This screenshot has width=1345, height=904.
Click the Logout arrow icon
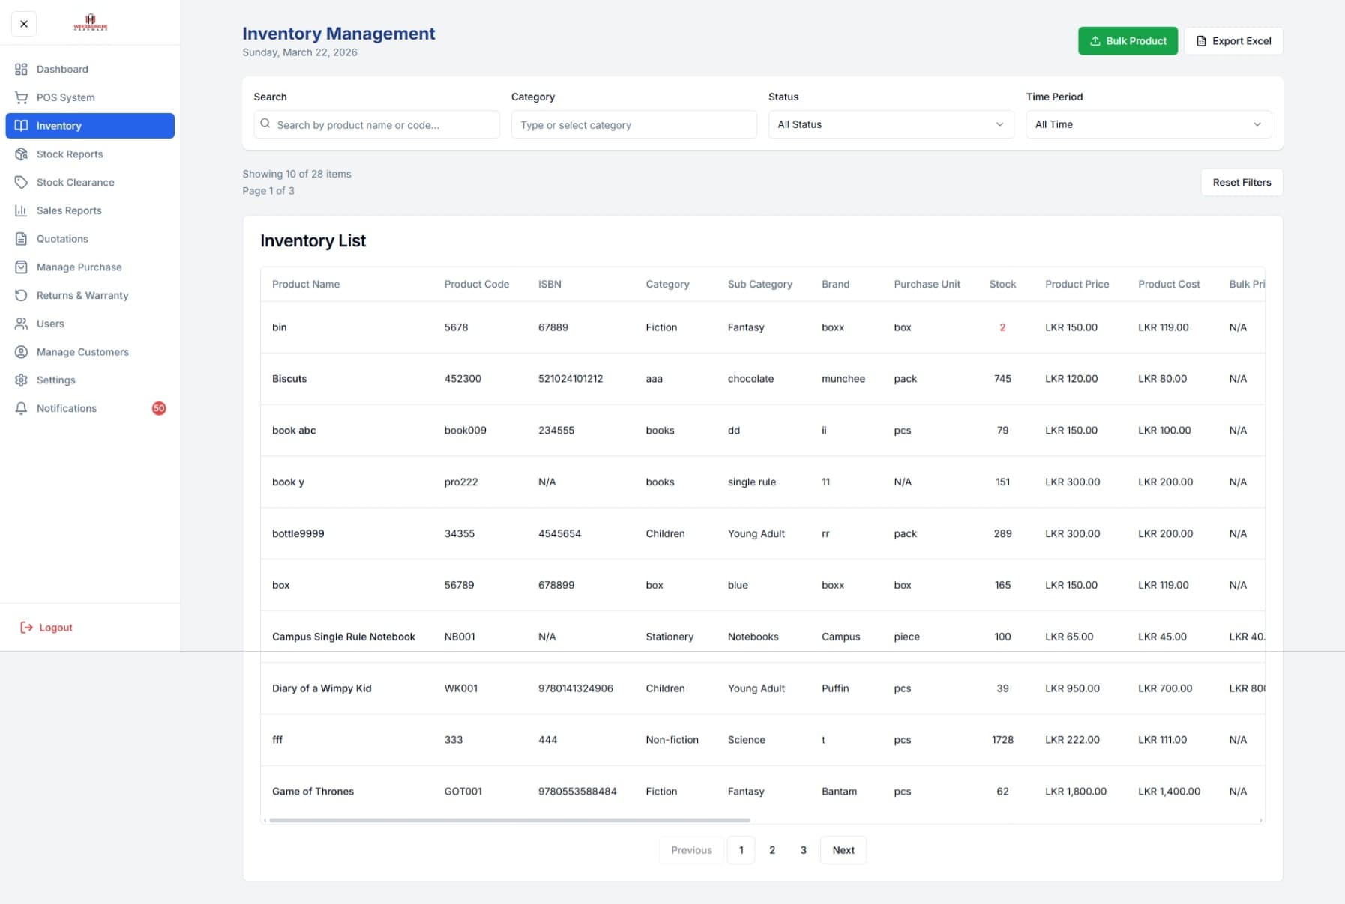pos(25,627)
